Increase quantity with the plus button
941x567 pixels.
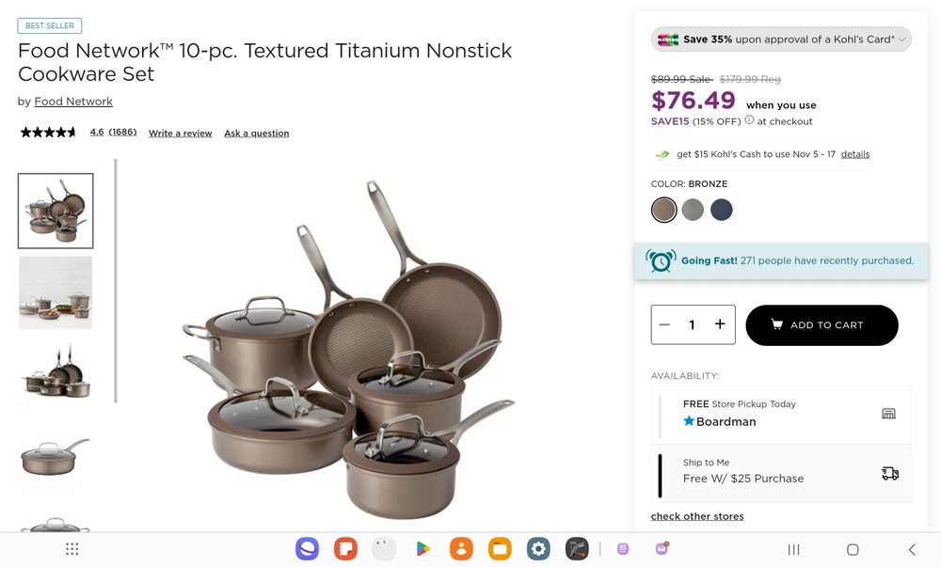pos(720,324)
